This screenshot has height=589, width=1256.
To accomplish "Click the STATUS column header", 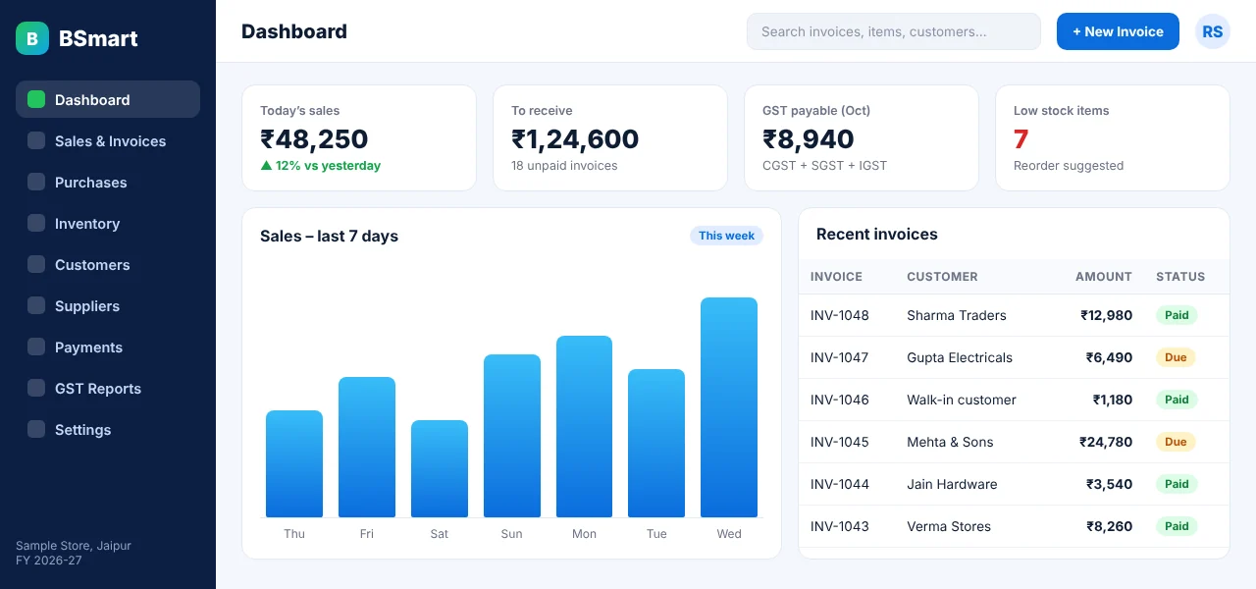I will 1180,277.
